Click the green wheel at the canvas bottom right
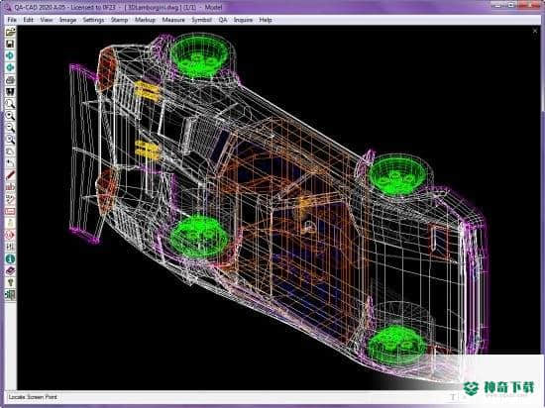The height and width of the screenshot is (408, 545). point(397,344)
